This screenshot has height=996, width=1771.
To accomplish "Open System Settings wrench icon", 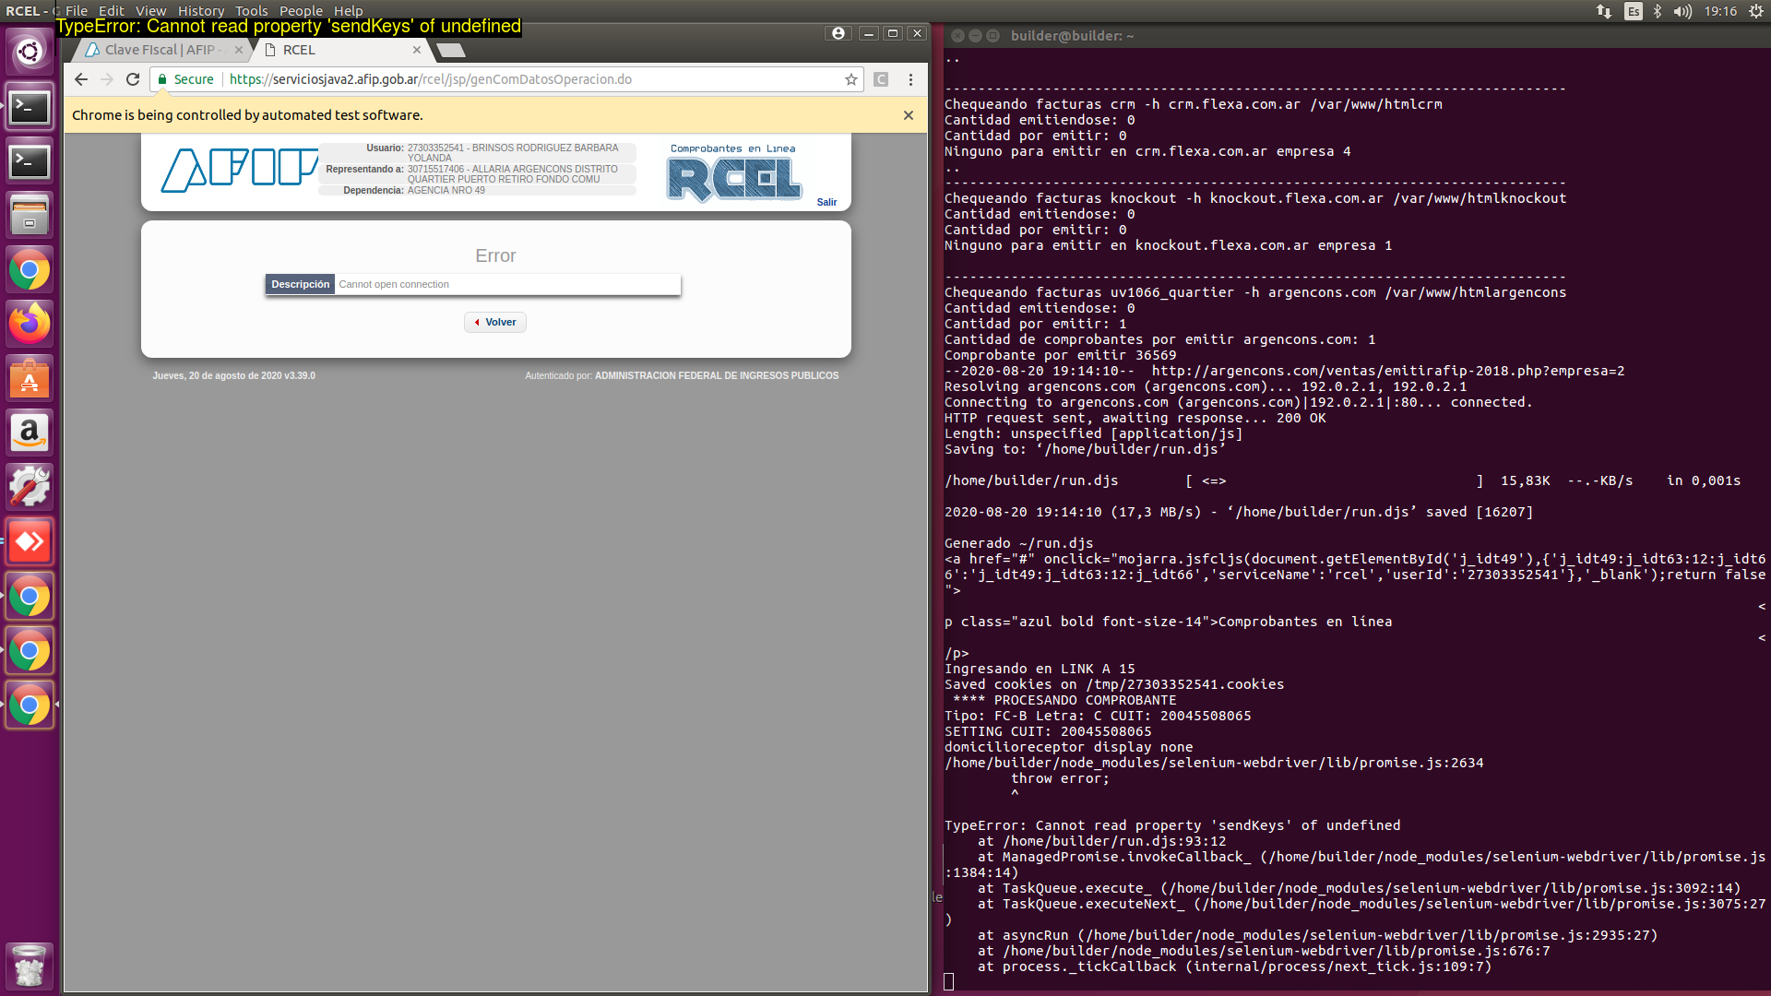I will pyautogui.click(x=30, y=487).
